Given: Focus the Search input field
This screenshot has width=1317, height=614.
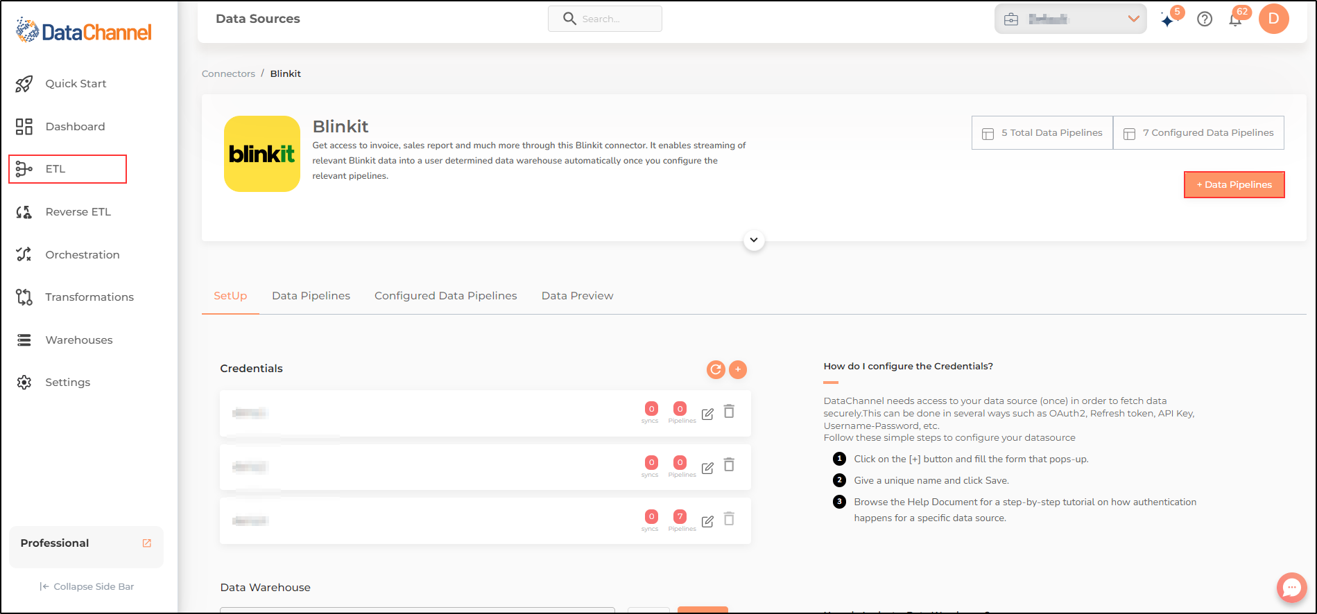Looking at the screenshot, I should pyautogui.click(x=605, y=19).
